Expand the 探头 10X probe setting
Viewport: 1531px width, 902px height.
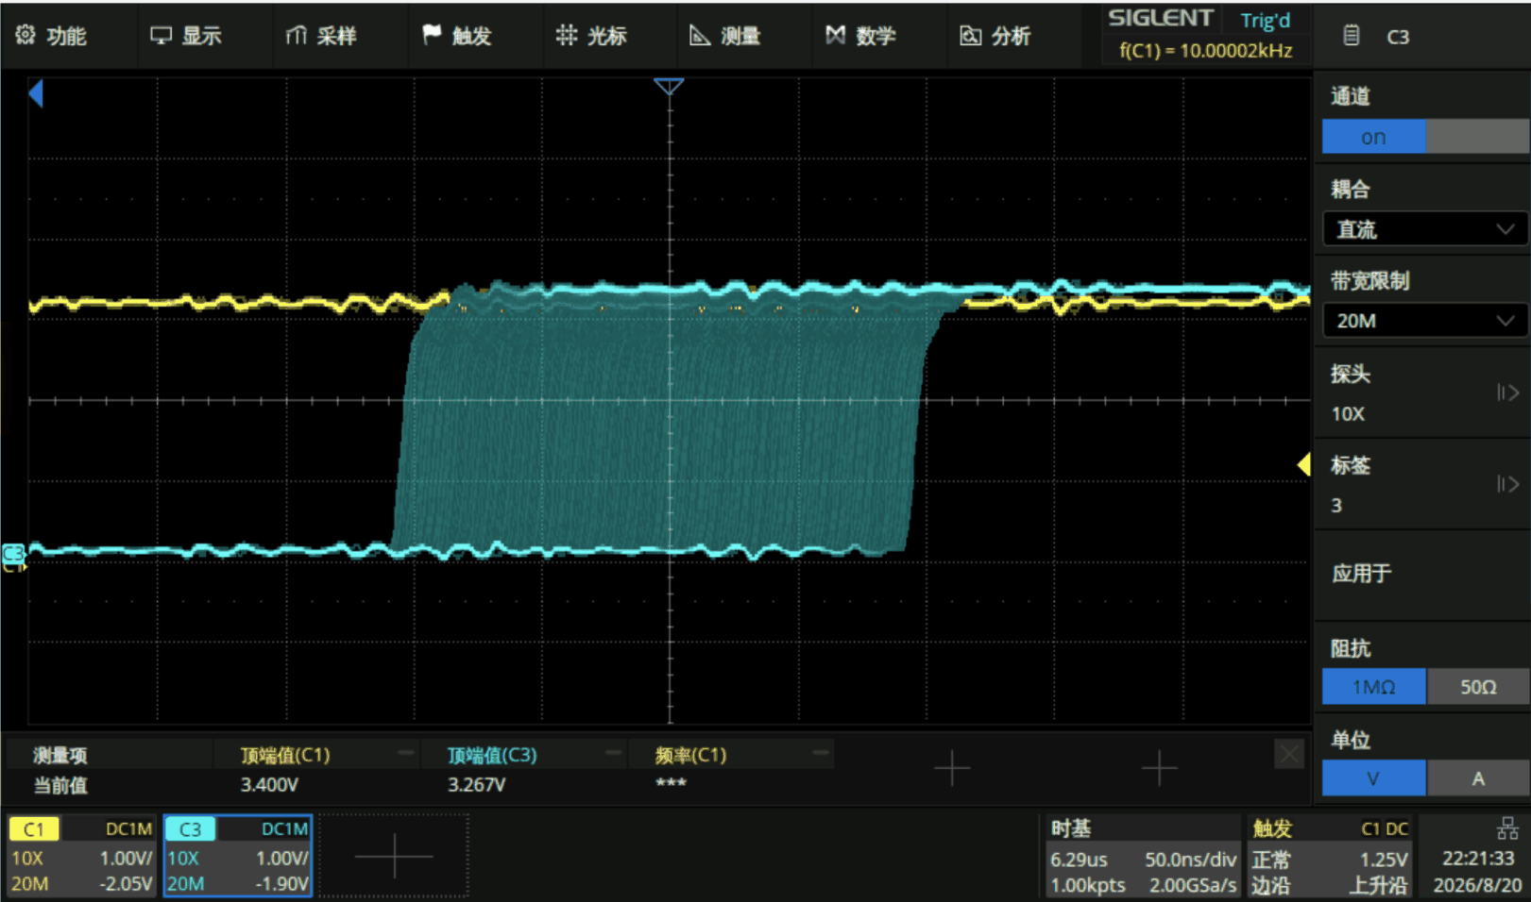[1423, 393]
